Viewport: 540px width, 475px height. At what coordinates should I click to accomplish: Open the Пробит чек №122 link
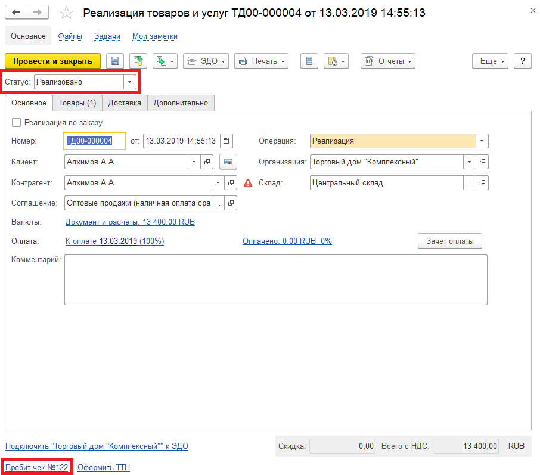point(36,467)
